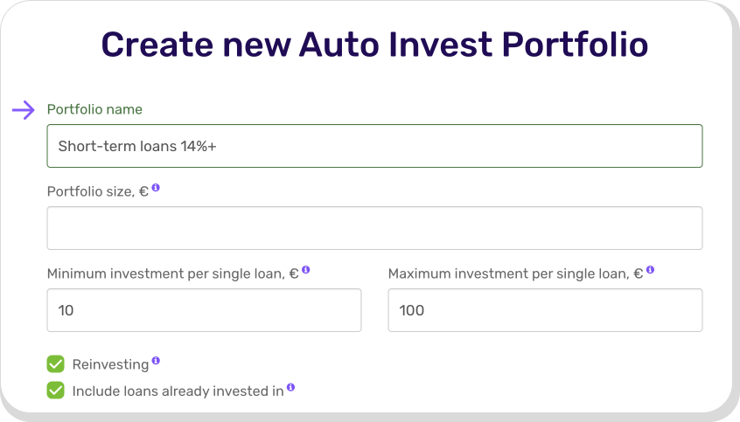Click the Portfolio size label words
This screenshot has width=740, height=422.
point(91,191)
